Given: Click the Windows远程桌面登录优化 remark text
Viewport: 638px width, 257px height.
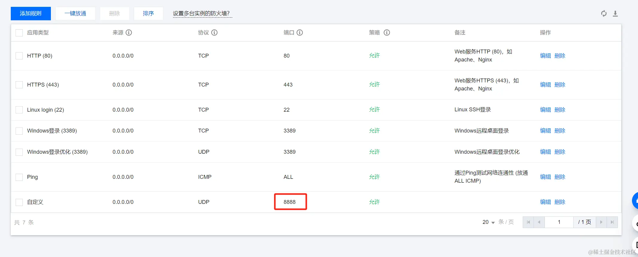Looking at the screenshot, I should coord(487,152).
